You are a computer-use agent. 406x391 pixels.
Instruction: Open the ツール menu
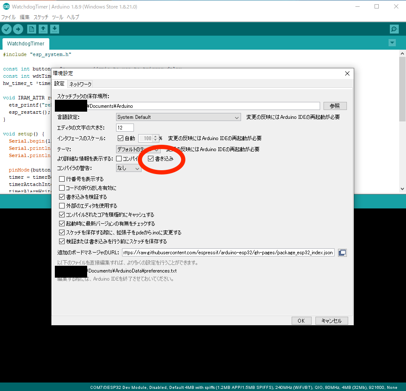point(57,17)
